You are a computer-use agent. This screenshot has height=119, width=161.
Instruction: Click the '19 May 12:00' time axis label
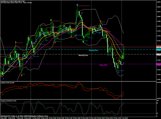click(69, 118)
